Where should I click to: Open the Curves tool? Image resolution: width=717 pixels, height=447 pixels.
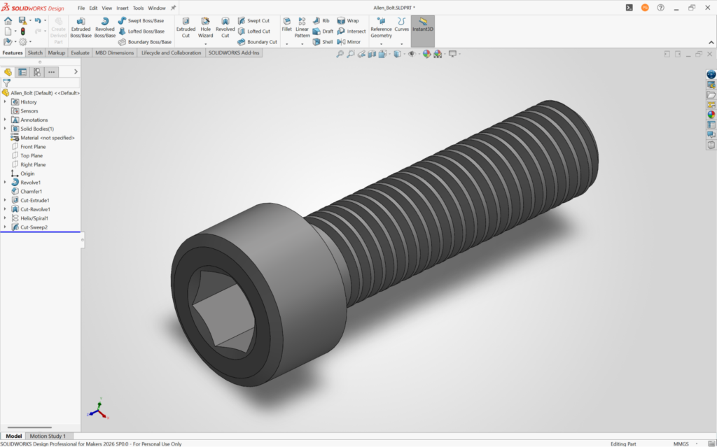point(401,25)
